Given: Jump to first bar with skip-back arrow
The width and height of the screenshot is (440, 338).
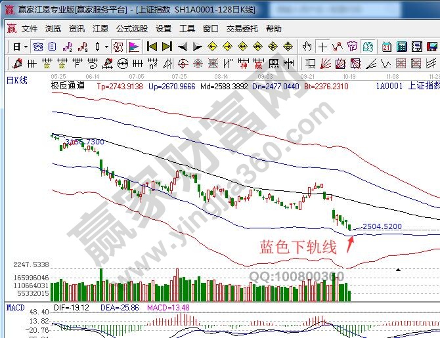Looking at the screenshot, I should pos(152,47).
